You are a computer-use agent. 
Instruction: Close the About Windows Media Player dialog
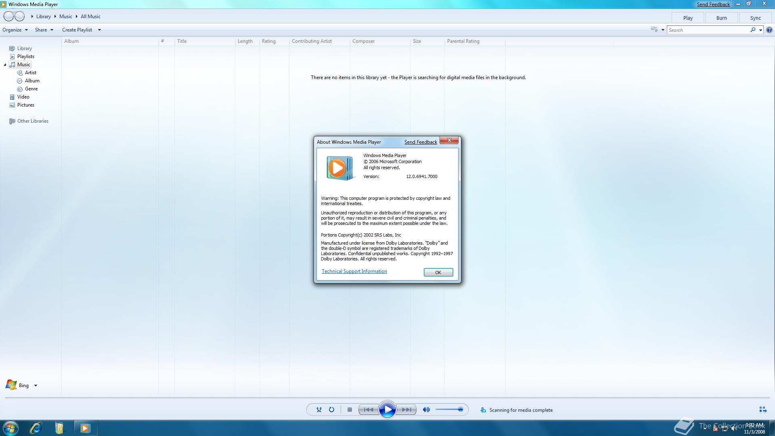coord(449,140)
